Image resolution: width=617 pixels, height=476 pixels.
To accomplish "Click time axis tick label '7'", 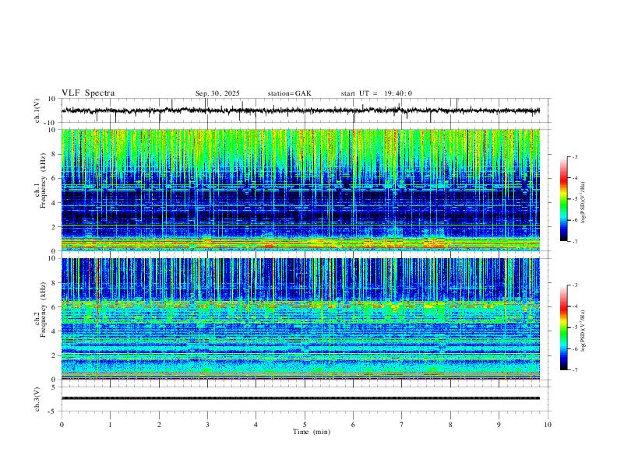I will [402, 425].
